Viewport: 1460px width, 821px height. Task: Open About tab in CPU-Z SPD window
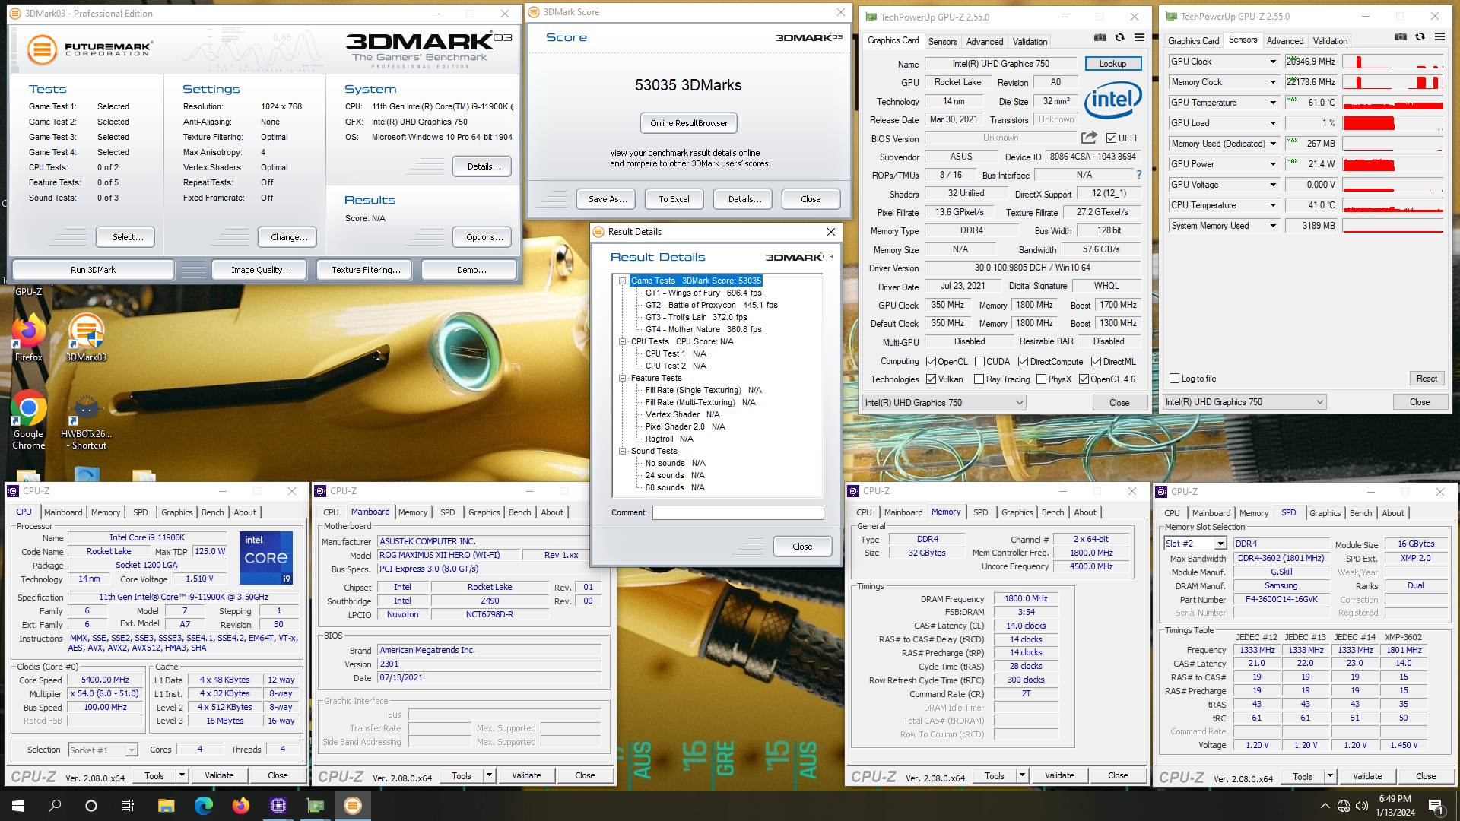point(1392,513)
